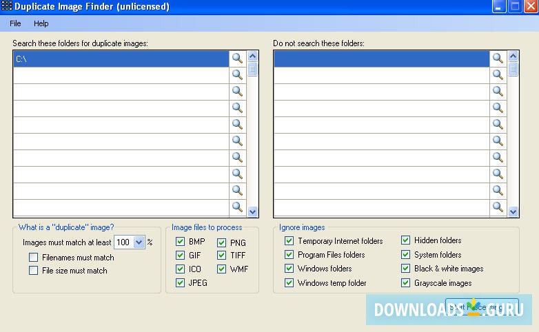Image resolution: width=539 pixels, height=332 pixels.
Task: Click the magnifier of the second excluded-folders row
Action: click(x=498, y=75)
